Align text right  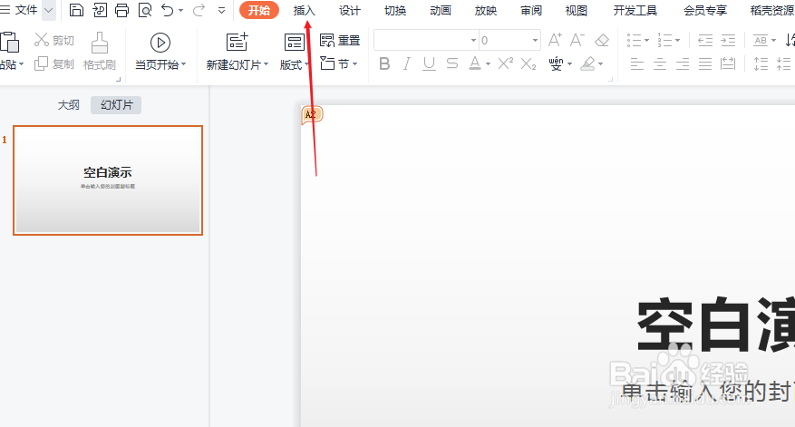[683, 63]
